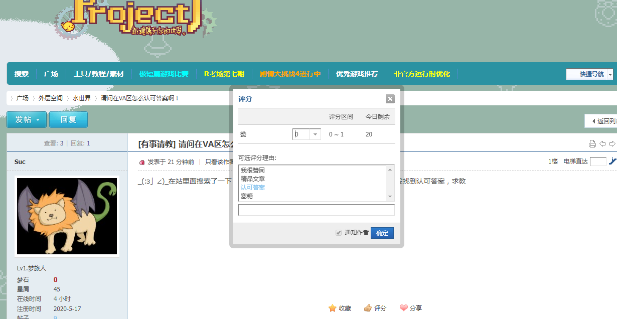
Task: Open 工具/教程/素材 in the navigation bar
Action: [99, 74]
